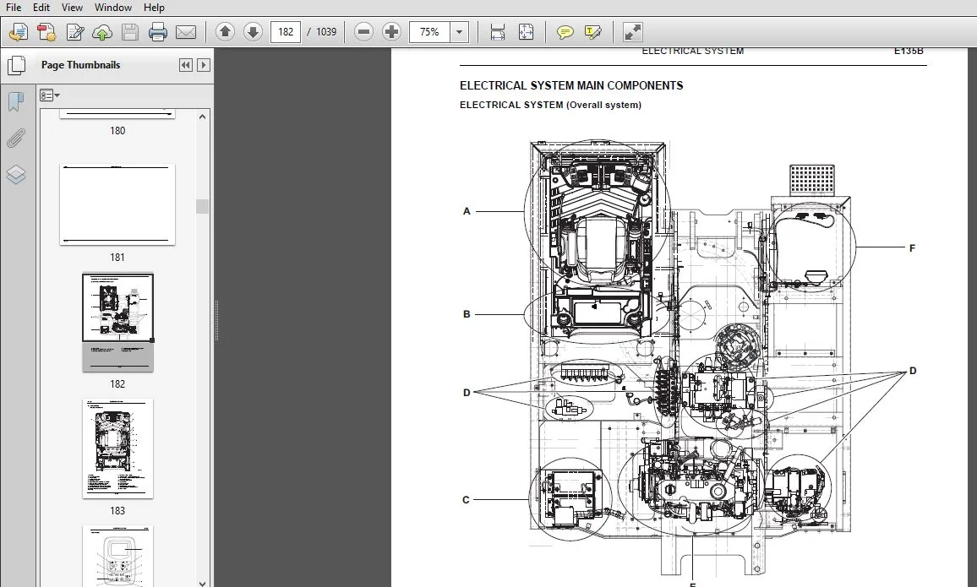The height and width of the screenshot is (587, 977).
Task: Zoom in with the plus button
Action: click(x=391, y=32)
